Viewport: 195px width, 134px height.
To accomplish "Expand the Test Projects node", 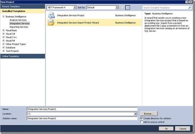I will (3, 51).
